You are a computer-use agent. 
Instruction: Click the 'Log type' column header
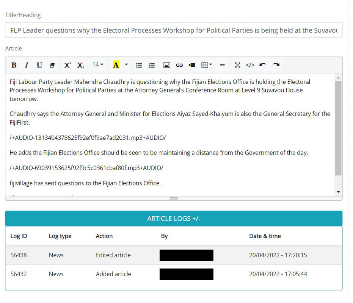pyautogui.click(x=60, y=236)
